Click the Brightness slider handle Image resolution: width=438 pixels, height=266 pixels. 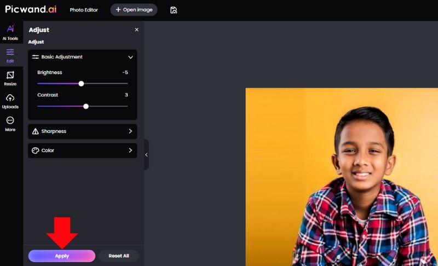[x=81, y=84]
